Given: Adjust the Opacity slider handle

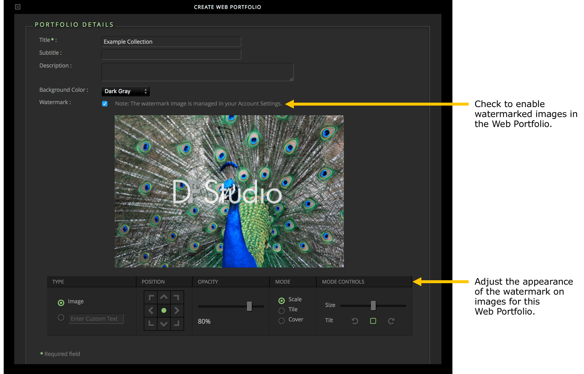Looking at the screenshot, I should pyautogui.click(x=249, y=306).
